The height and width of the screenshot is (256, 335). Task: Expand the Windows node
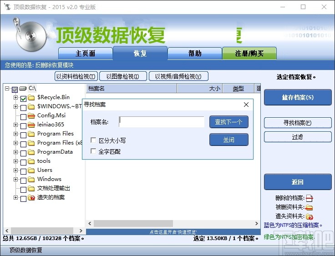coord(15,179)
